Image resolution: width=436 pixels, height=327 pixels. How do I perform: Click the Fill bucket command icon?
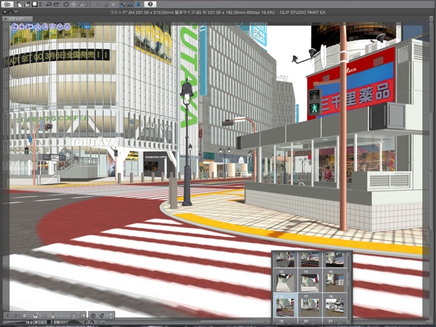[x=81, y=5]
